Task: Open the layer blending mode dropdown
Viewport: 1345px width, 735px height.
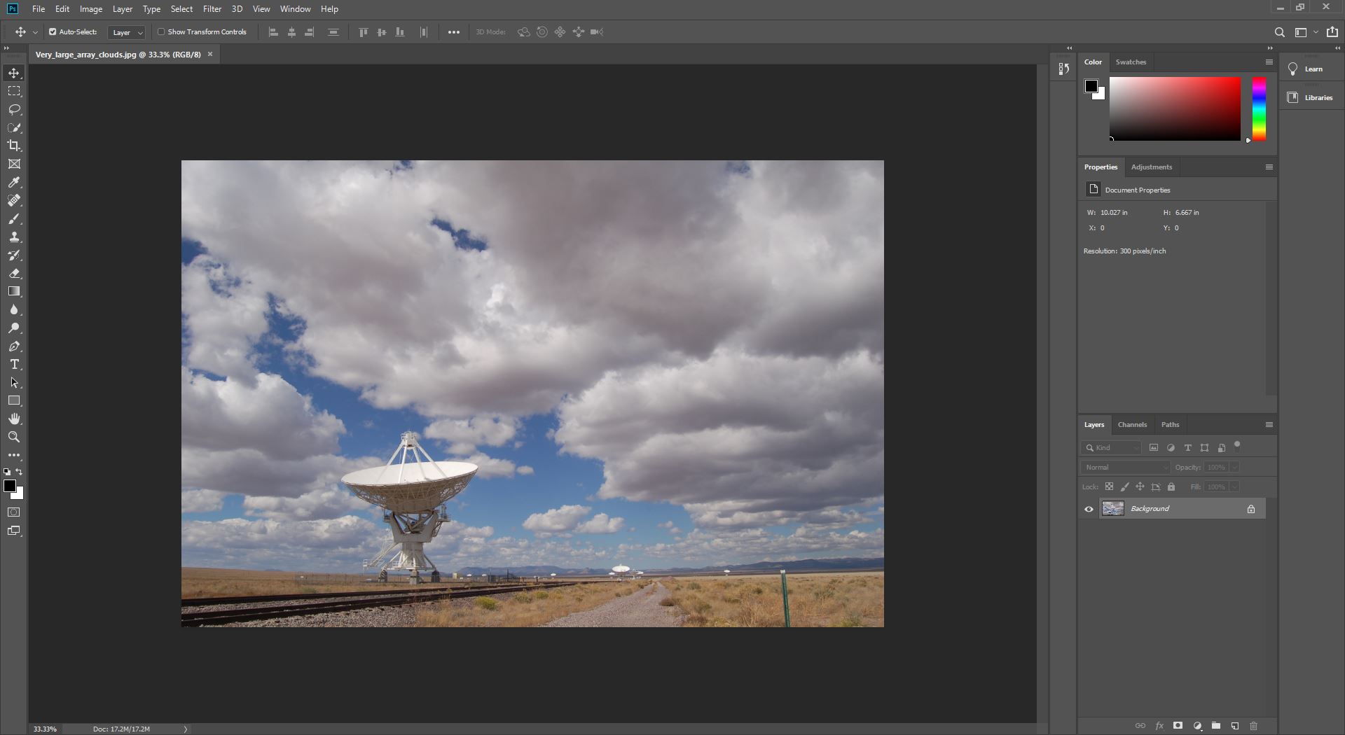Action: (1124, 467)
